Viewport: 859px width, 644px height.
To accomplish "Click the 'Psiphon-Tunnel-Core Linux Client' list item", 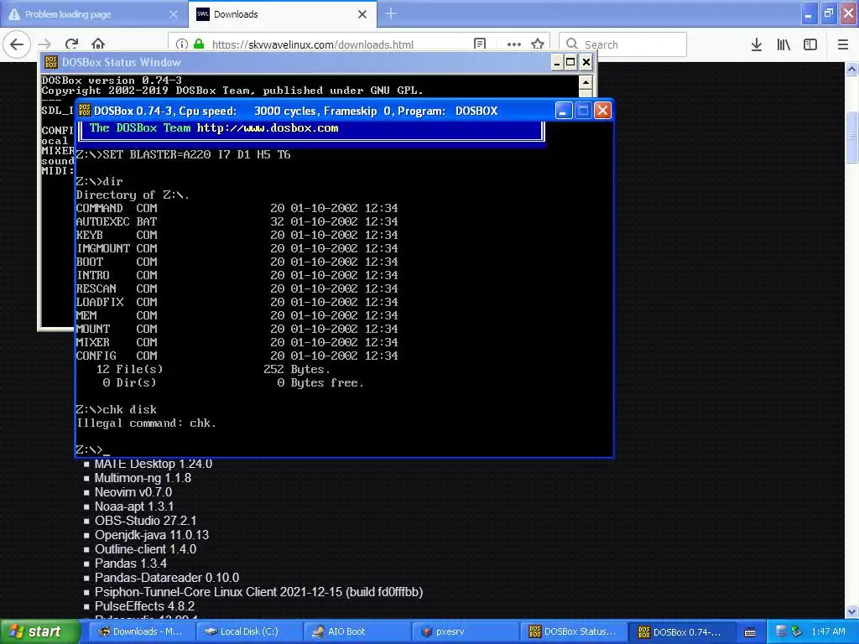I will [258, 592].
